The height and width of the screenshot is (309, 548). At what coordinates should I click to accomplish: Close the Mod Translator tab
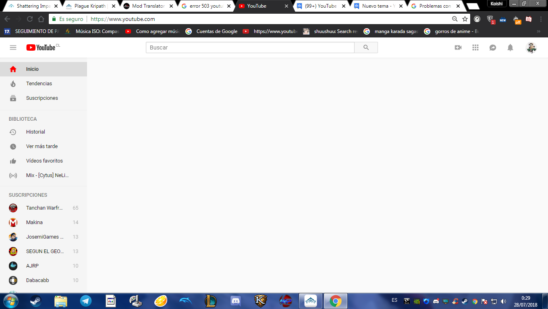pyautogui.click(x=171, y=6)
